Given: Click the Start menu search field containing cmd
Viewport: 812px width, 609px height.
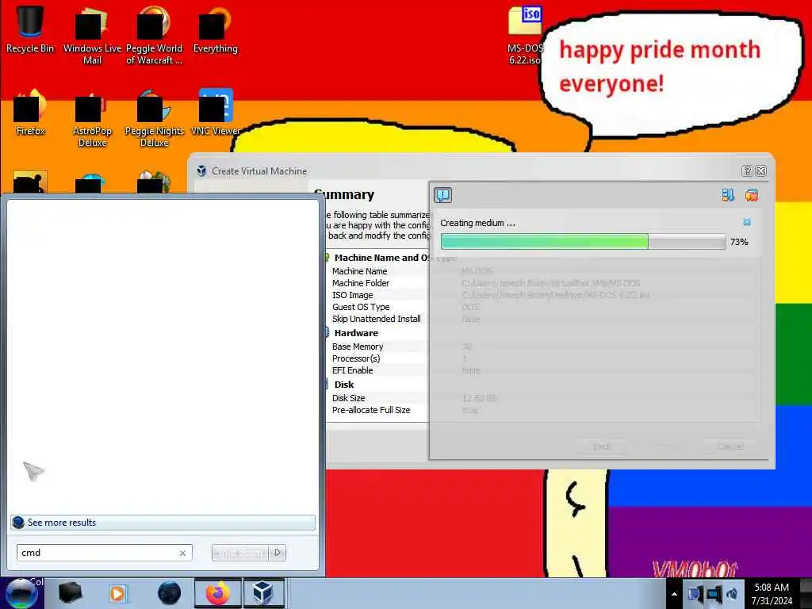Looking at the screenshot, I should tap(104, 553).
